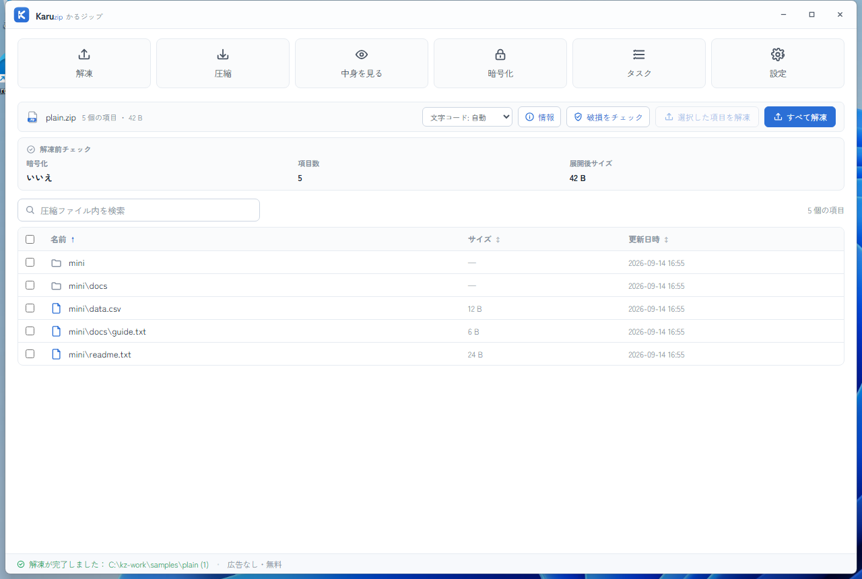Check the box for the mini folder

[30, 263]
